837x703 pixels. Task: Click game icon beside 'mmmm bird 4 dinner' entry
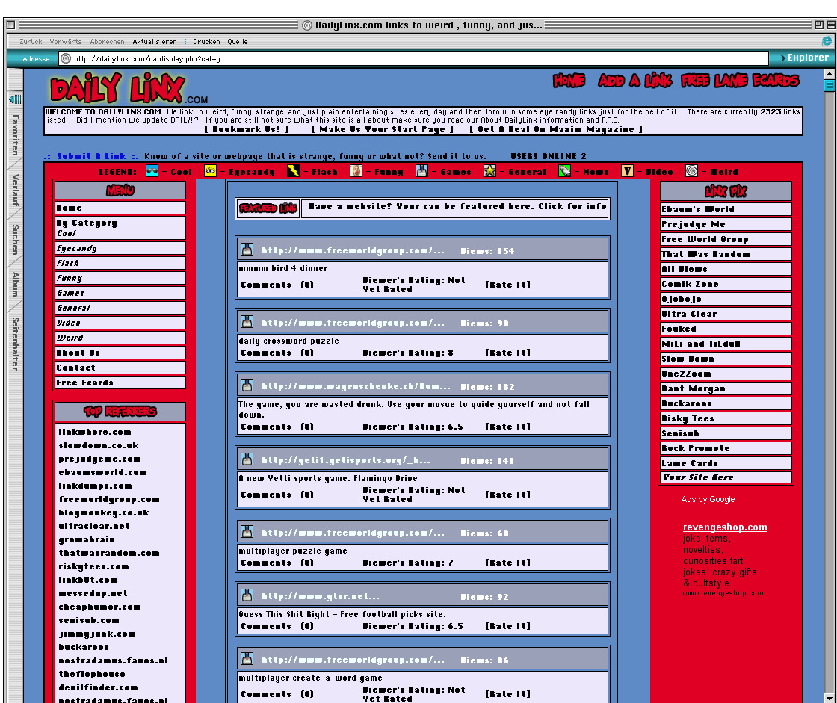(247, 249)
